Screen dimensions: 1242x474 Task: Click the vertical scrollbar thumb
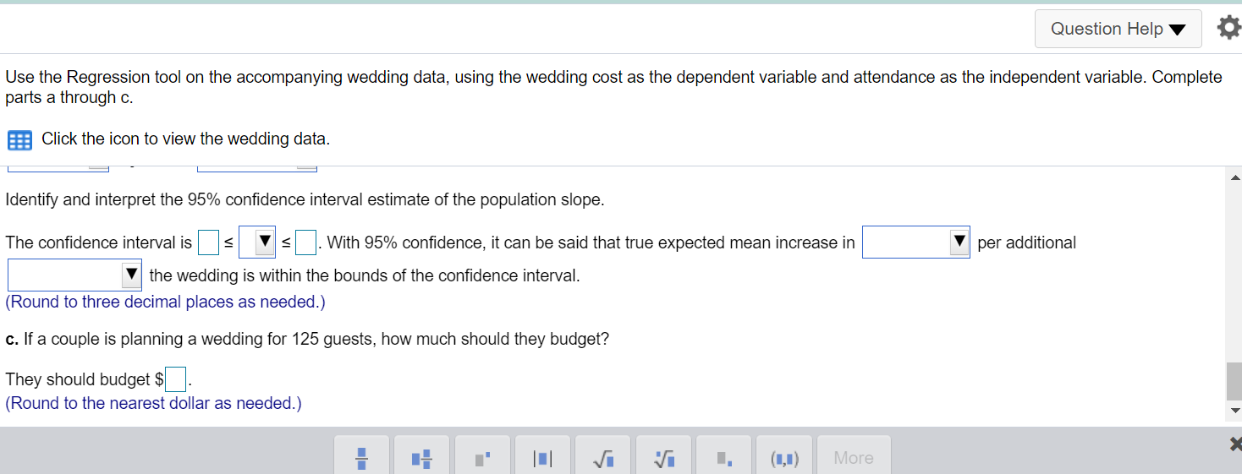(x=1234, y=382)
